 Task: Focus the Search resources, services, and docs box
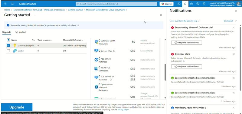coord(116,4)
